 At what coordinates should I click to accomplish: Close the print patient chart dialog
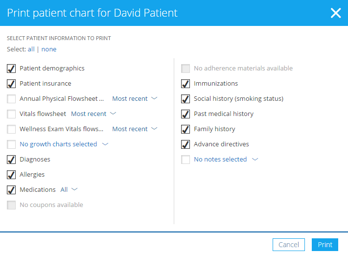[335, 13]
